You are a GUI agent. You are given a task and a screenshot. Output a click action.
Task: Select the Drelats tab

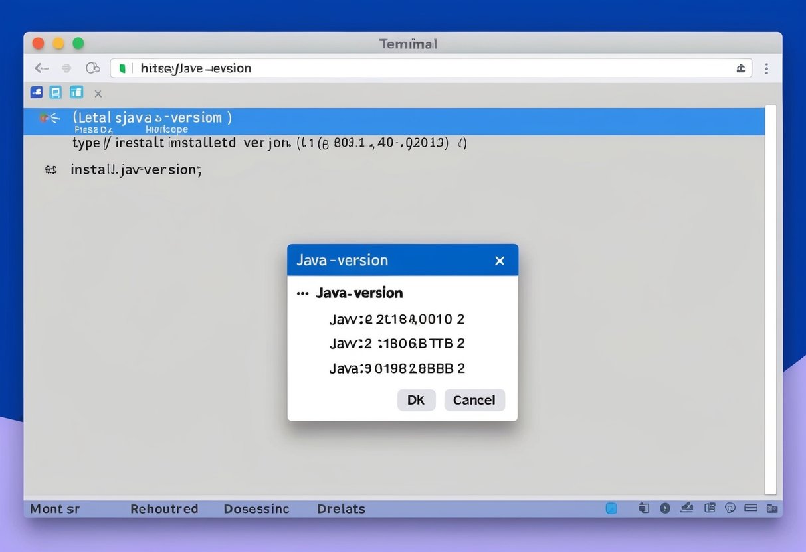point(341,509)
